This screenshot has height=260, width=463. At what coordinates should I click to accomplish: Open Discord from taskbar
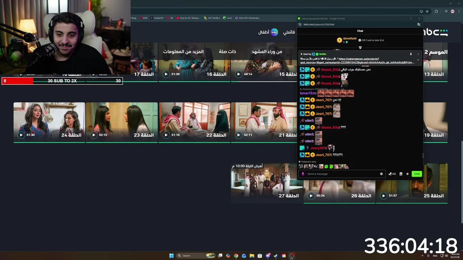click(268, 256)
